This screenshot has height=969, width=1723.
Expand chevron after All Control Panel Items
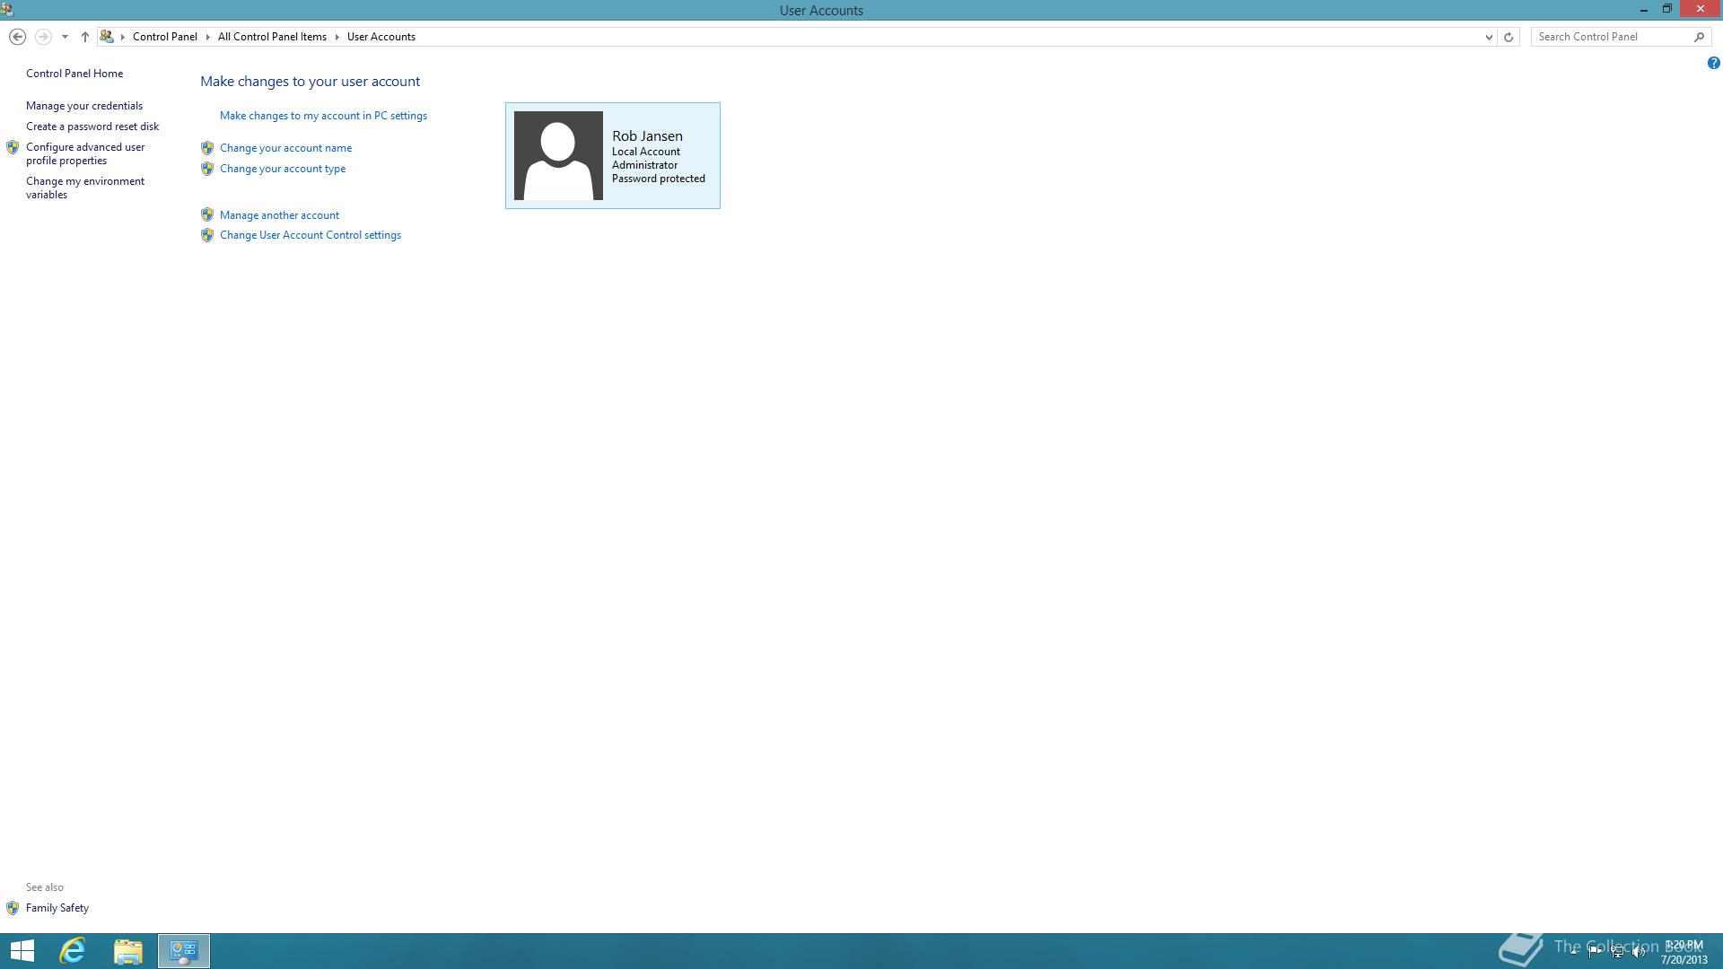point(337,37)
